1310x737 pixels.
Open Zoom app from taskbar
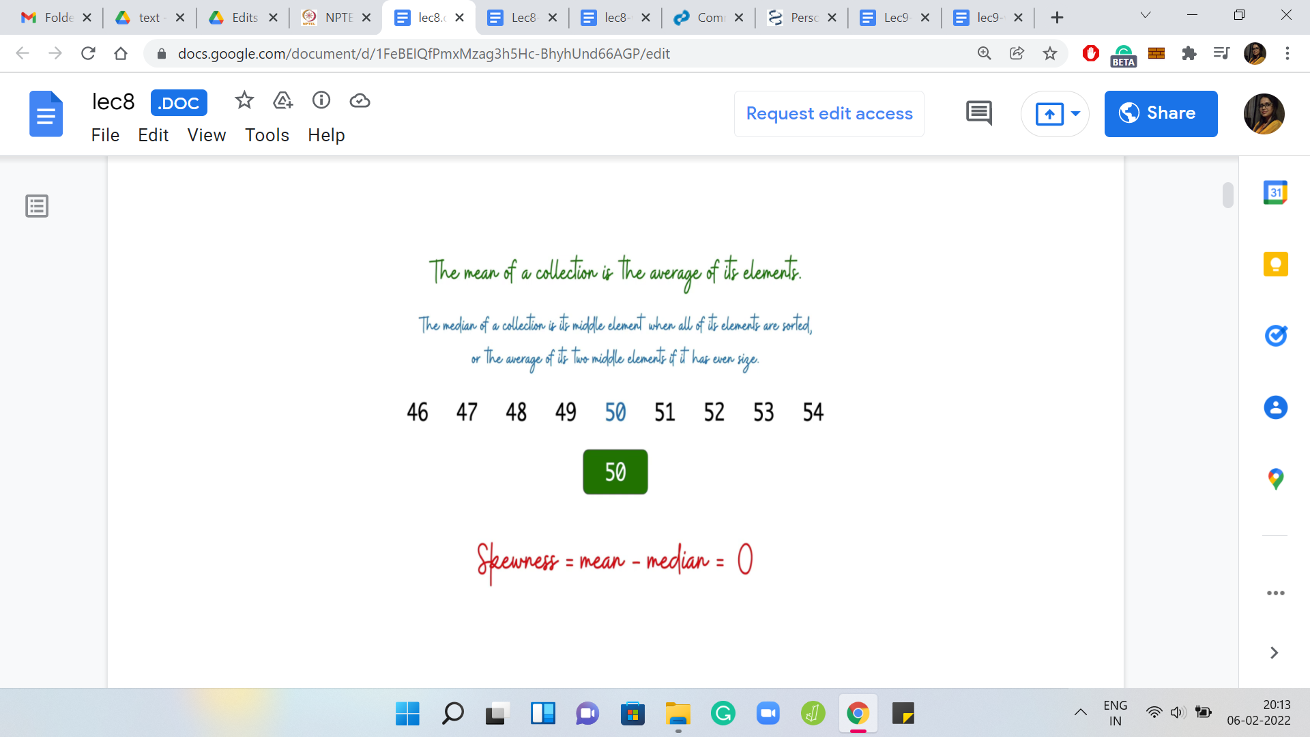tap(768, 714)
